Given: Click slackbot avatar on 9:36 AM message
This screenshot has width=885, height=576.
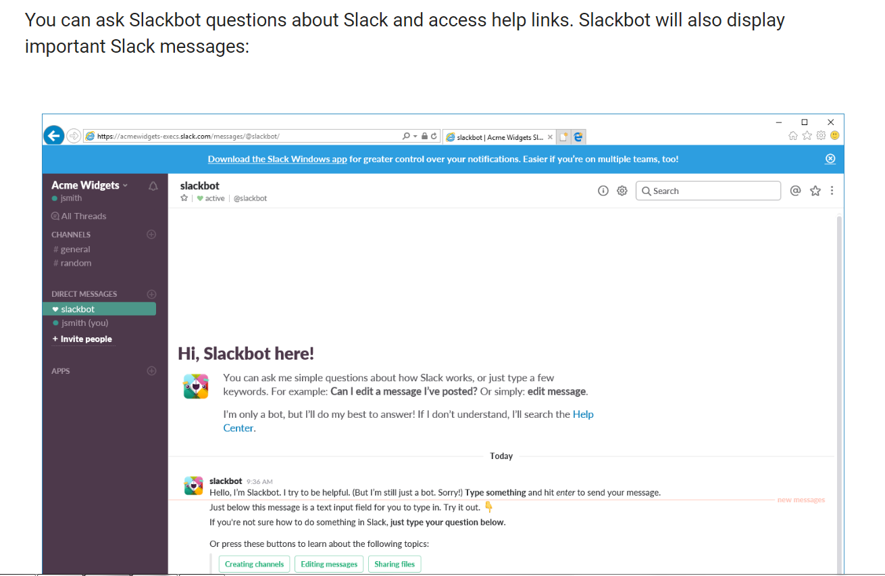Looking at the screenshot, I should [194, 485].
